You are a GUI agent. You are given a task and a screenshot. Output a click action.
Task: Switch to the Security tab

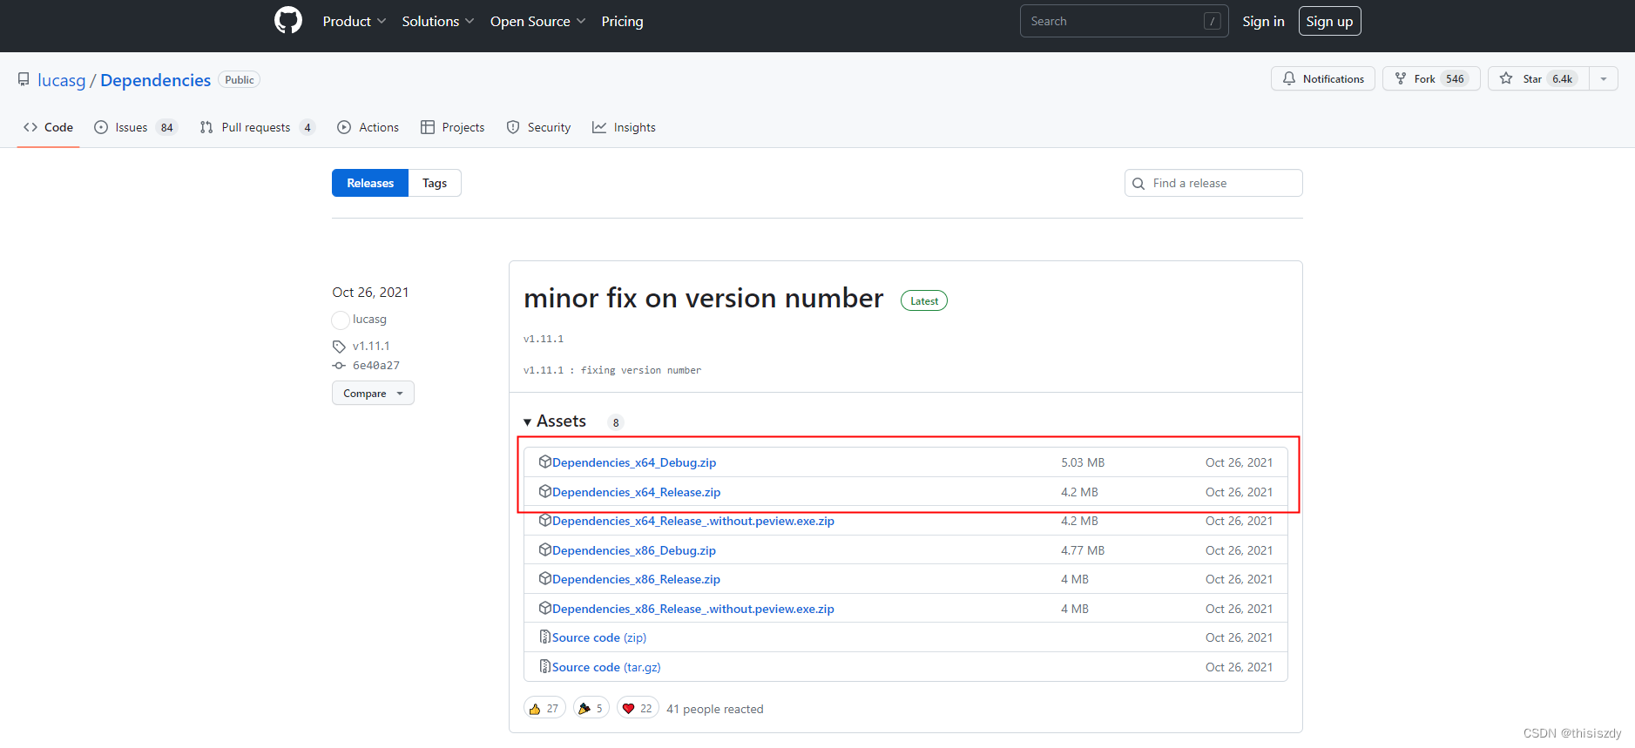[538, 127]
